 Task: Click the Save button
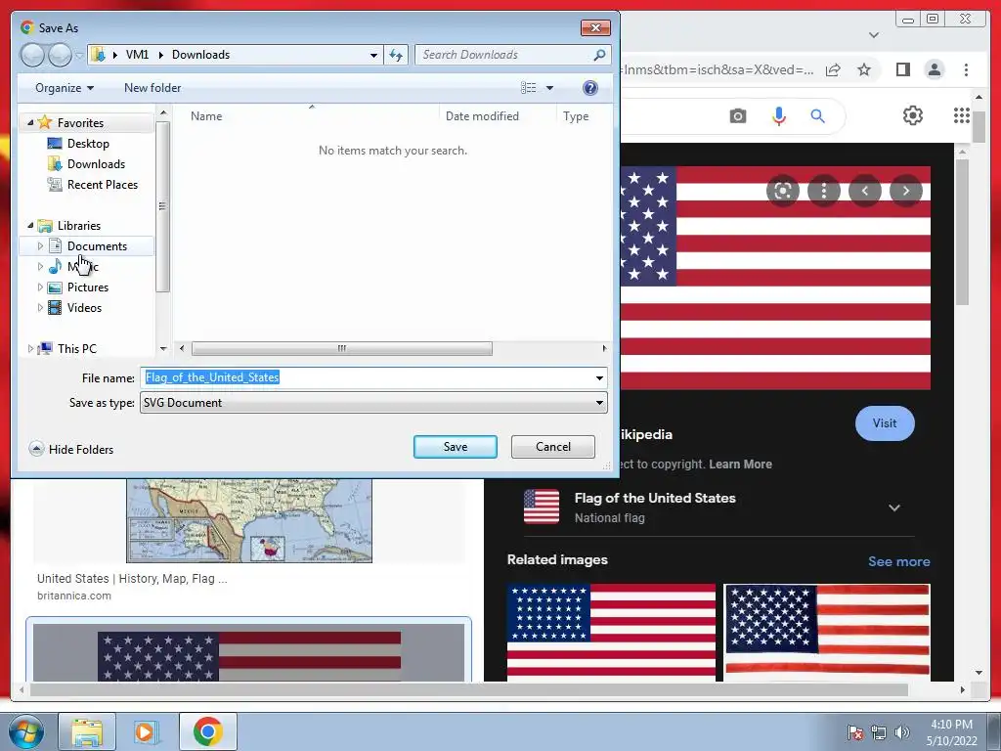coord(456,447)
